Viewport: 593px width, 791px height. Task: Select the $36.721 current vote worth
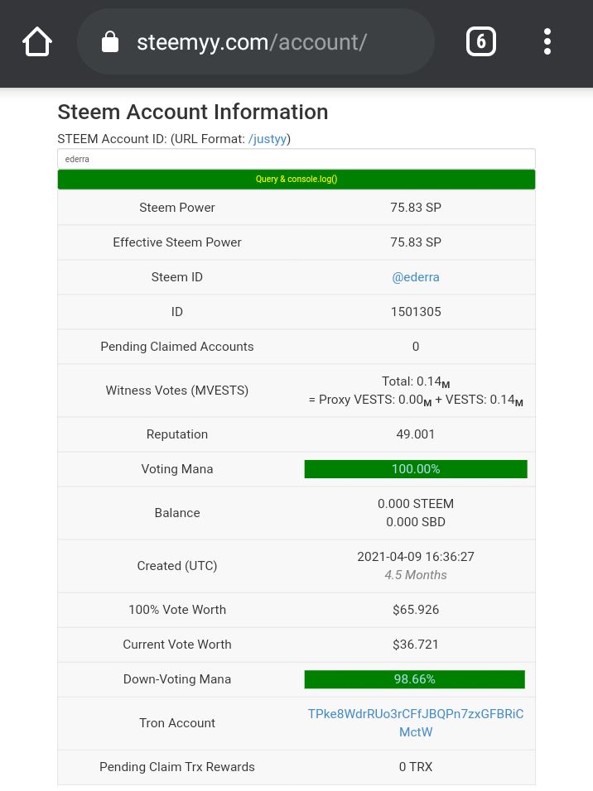[416, 645]
